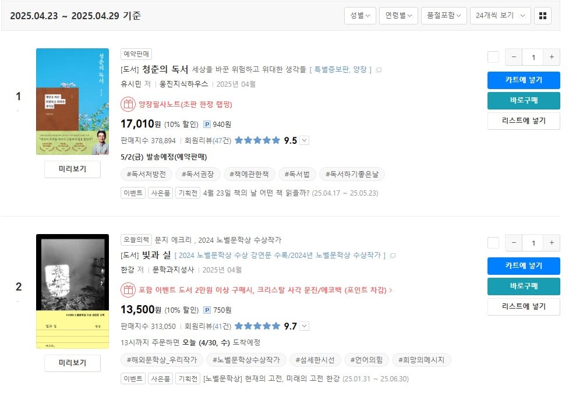Preview 청춘의 독서 with 미리보기

coord(72,169)
